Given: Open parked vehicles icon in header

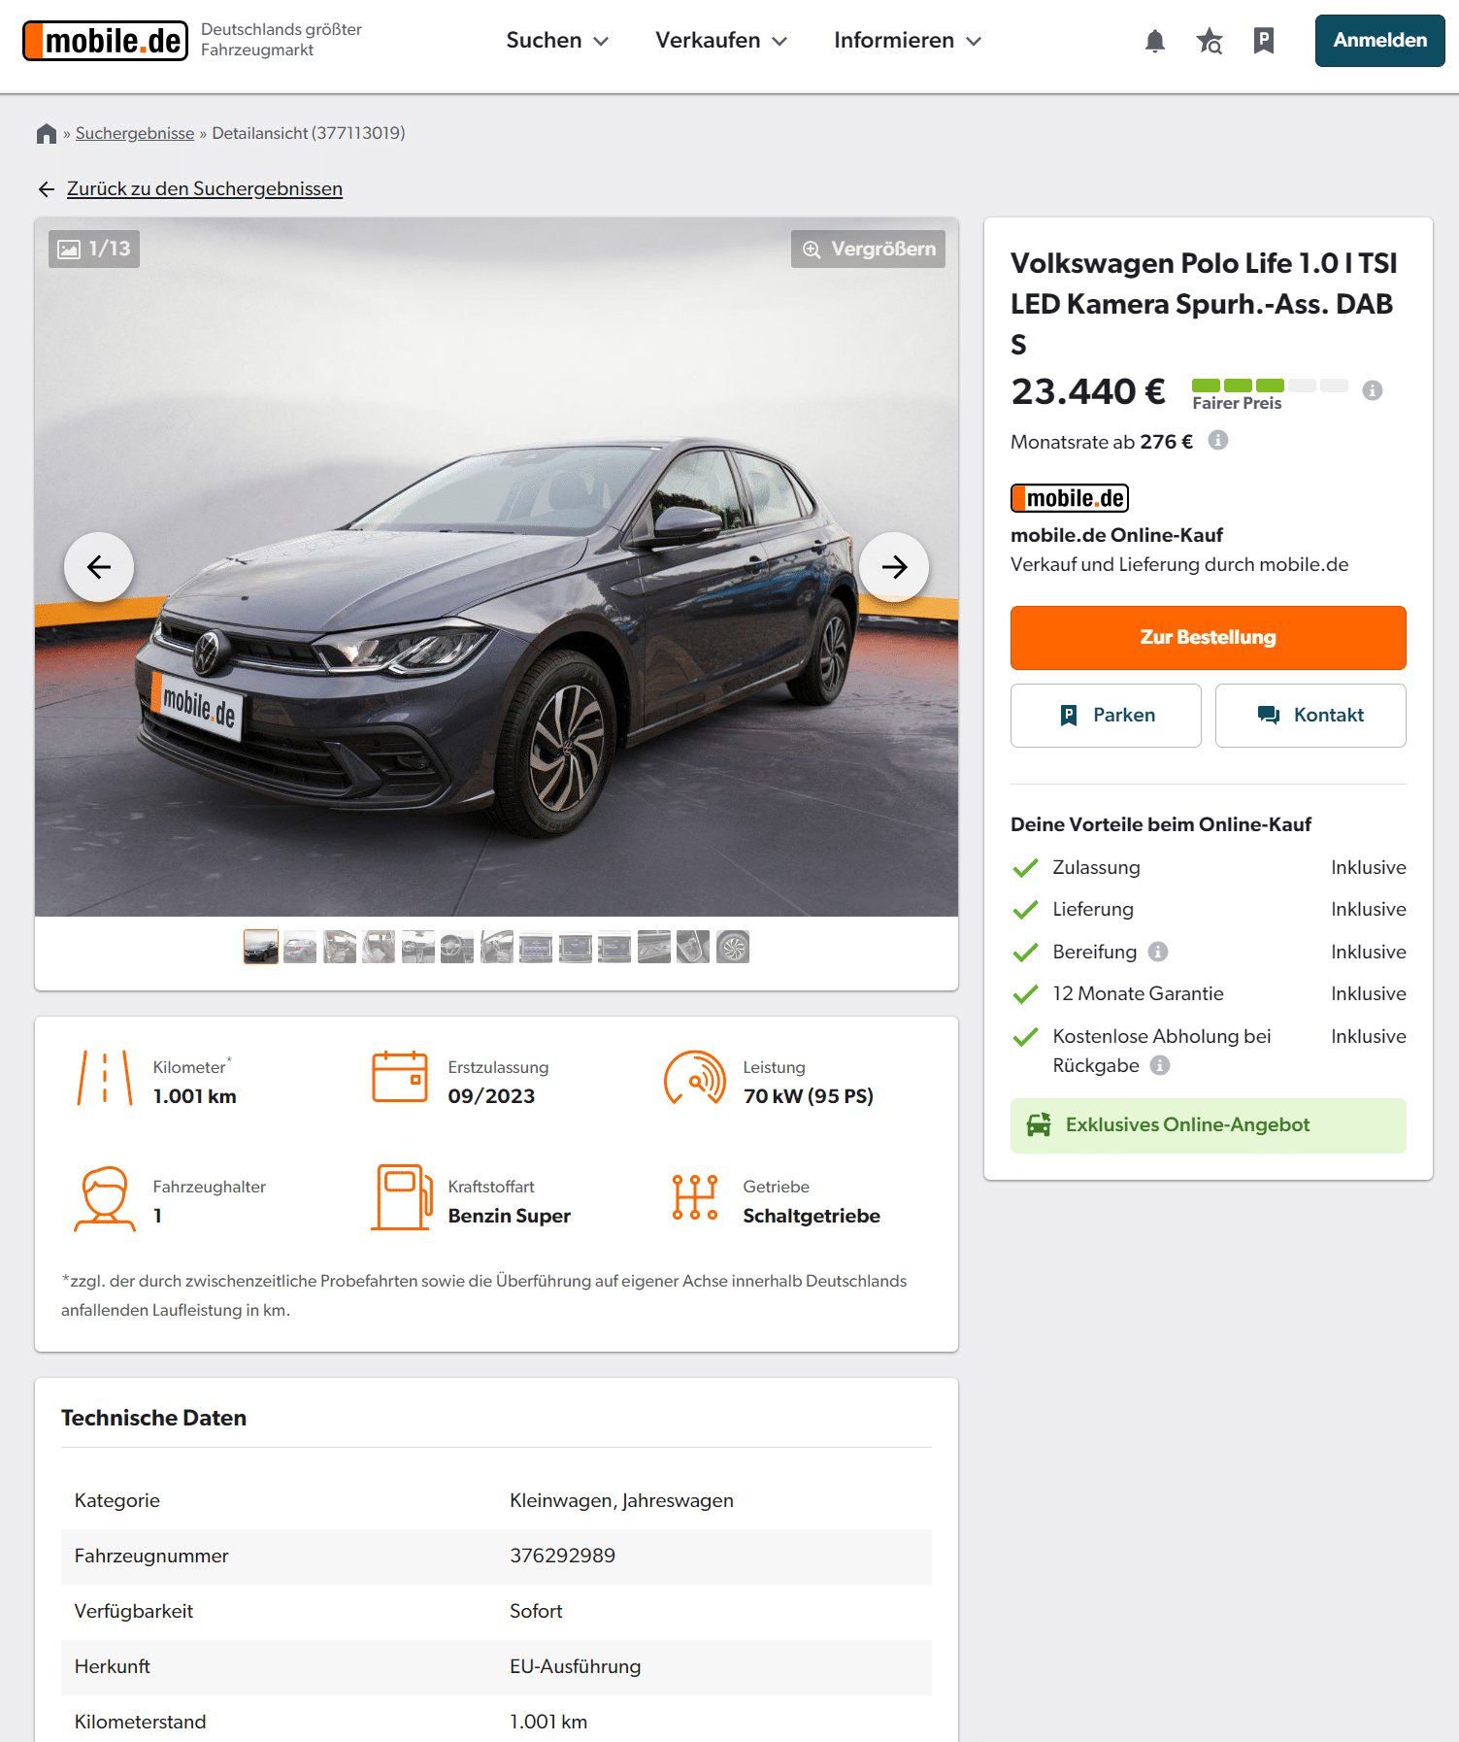Looking at the screenshot, I should coord(1263,41).
